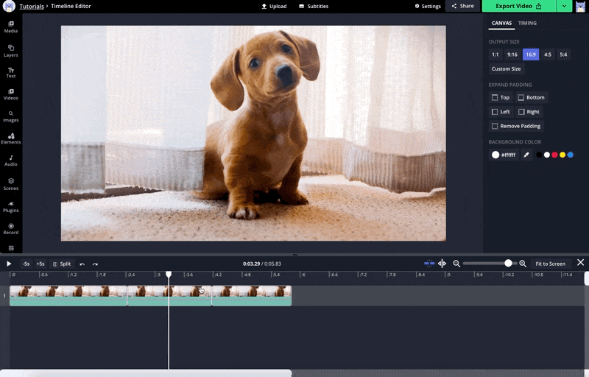This screenshot has width=589, height=377.
Task: Open the Layers panel in sidebar
Action: [x=11, y=50]
